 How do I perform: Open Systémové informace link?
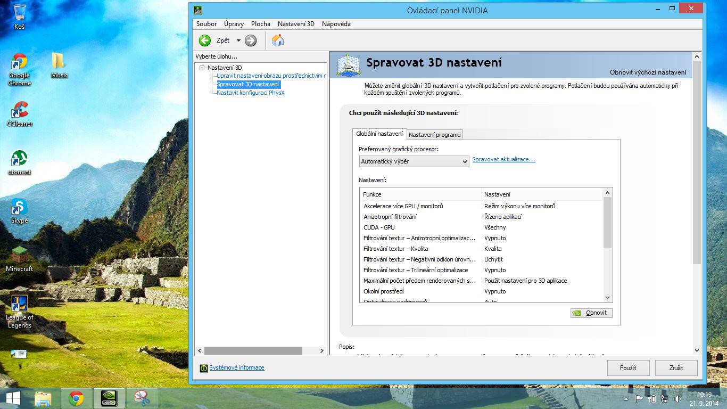coord(237,367)
